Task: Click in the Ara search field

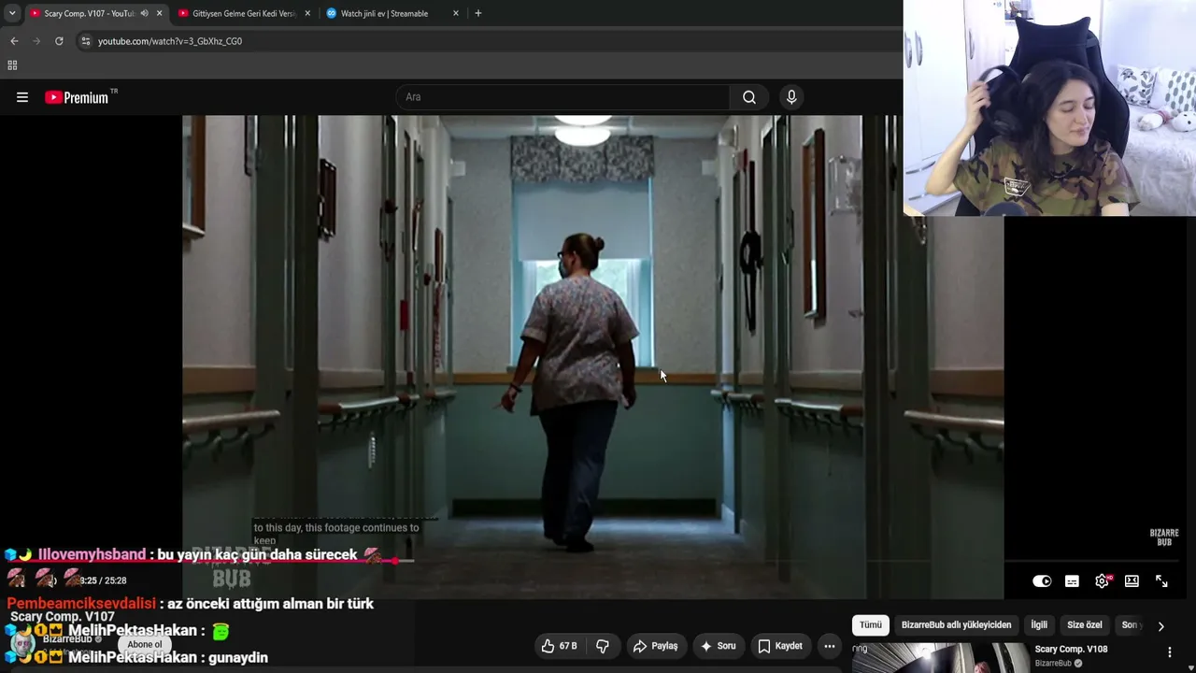Action: [563, 97]
